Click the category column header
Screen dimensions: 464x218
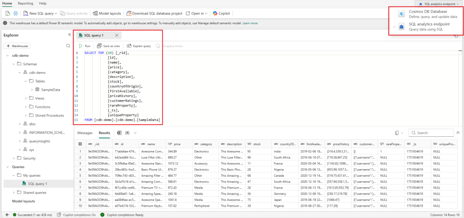click(205, 144)
